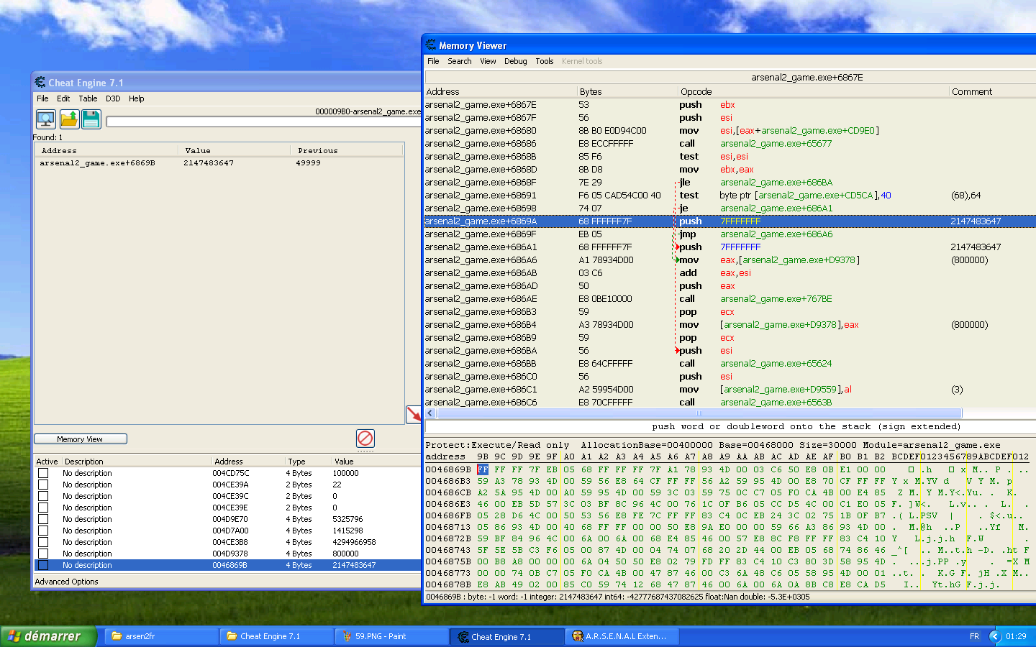The width and height of the screenshot is (1036, 647).
Task: Select address table value 4294966958
Action: 354,542
